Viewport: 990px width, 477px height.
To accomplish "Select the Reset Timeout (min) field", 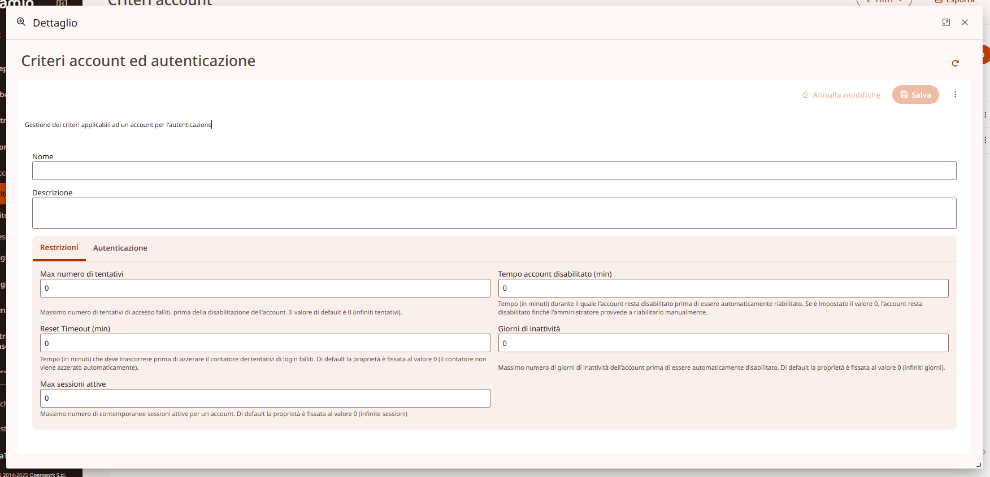I will (x=264, y=343).
